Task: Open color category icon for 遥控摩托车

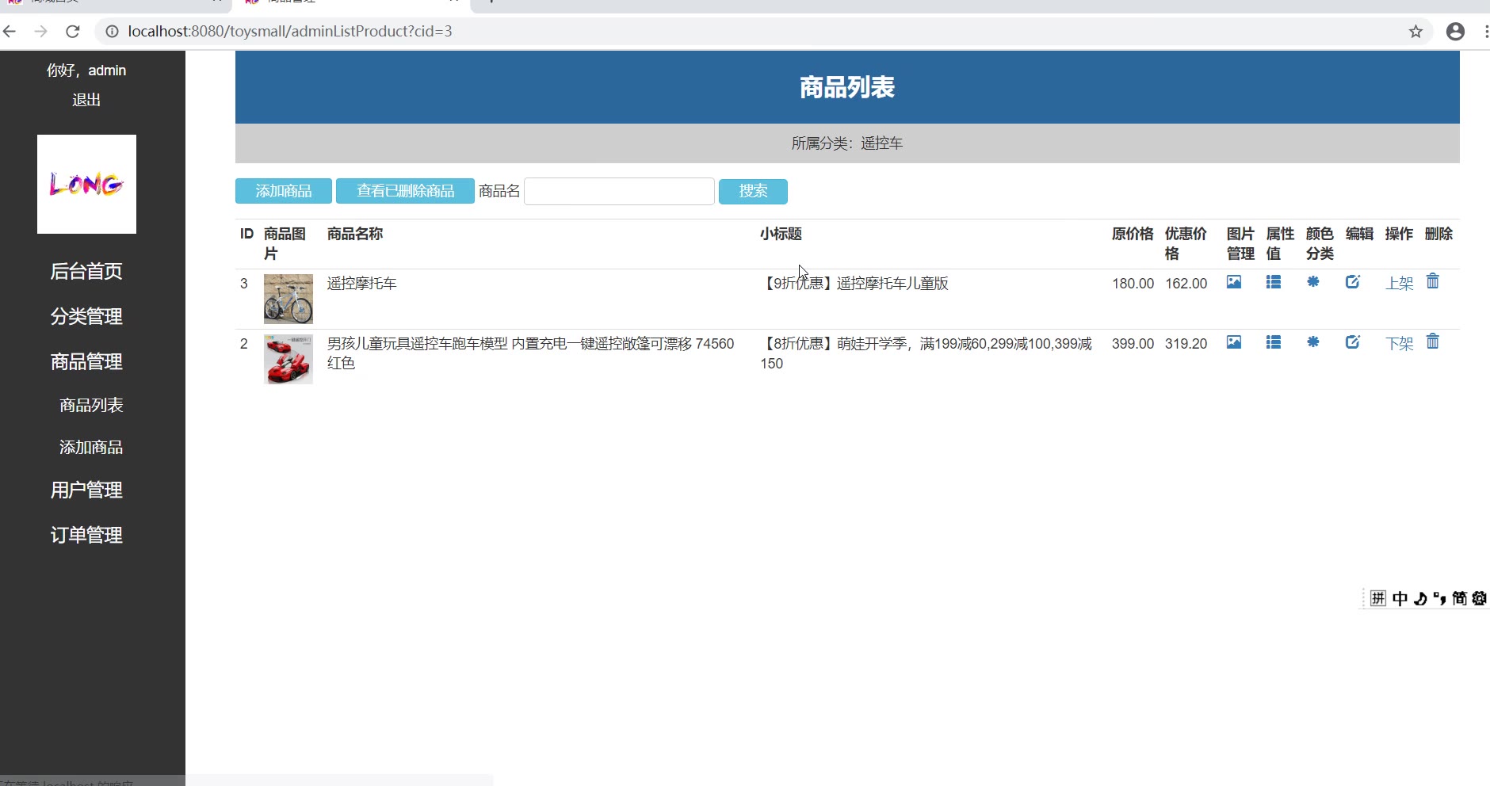Action: [x=1313, y=282]
